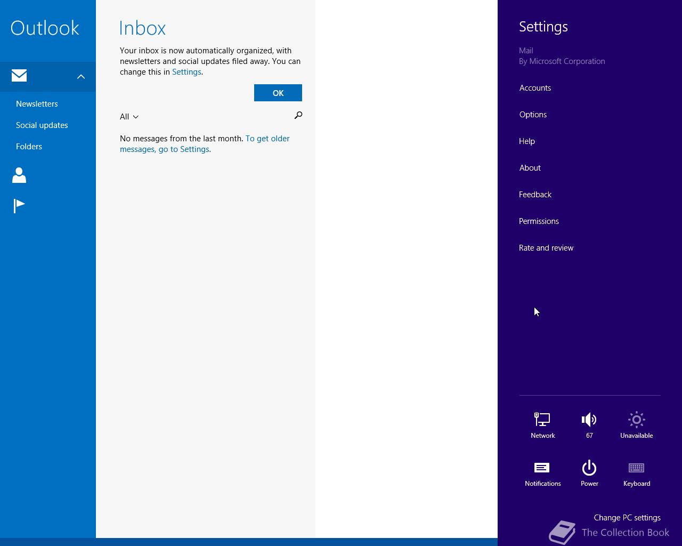This screenshot has height=546, width=682.
Task: Open Accounts in Settings pane
Action: pyautogui.click(x=535, y=88)
